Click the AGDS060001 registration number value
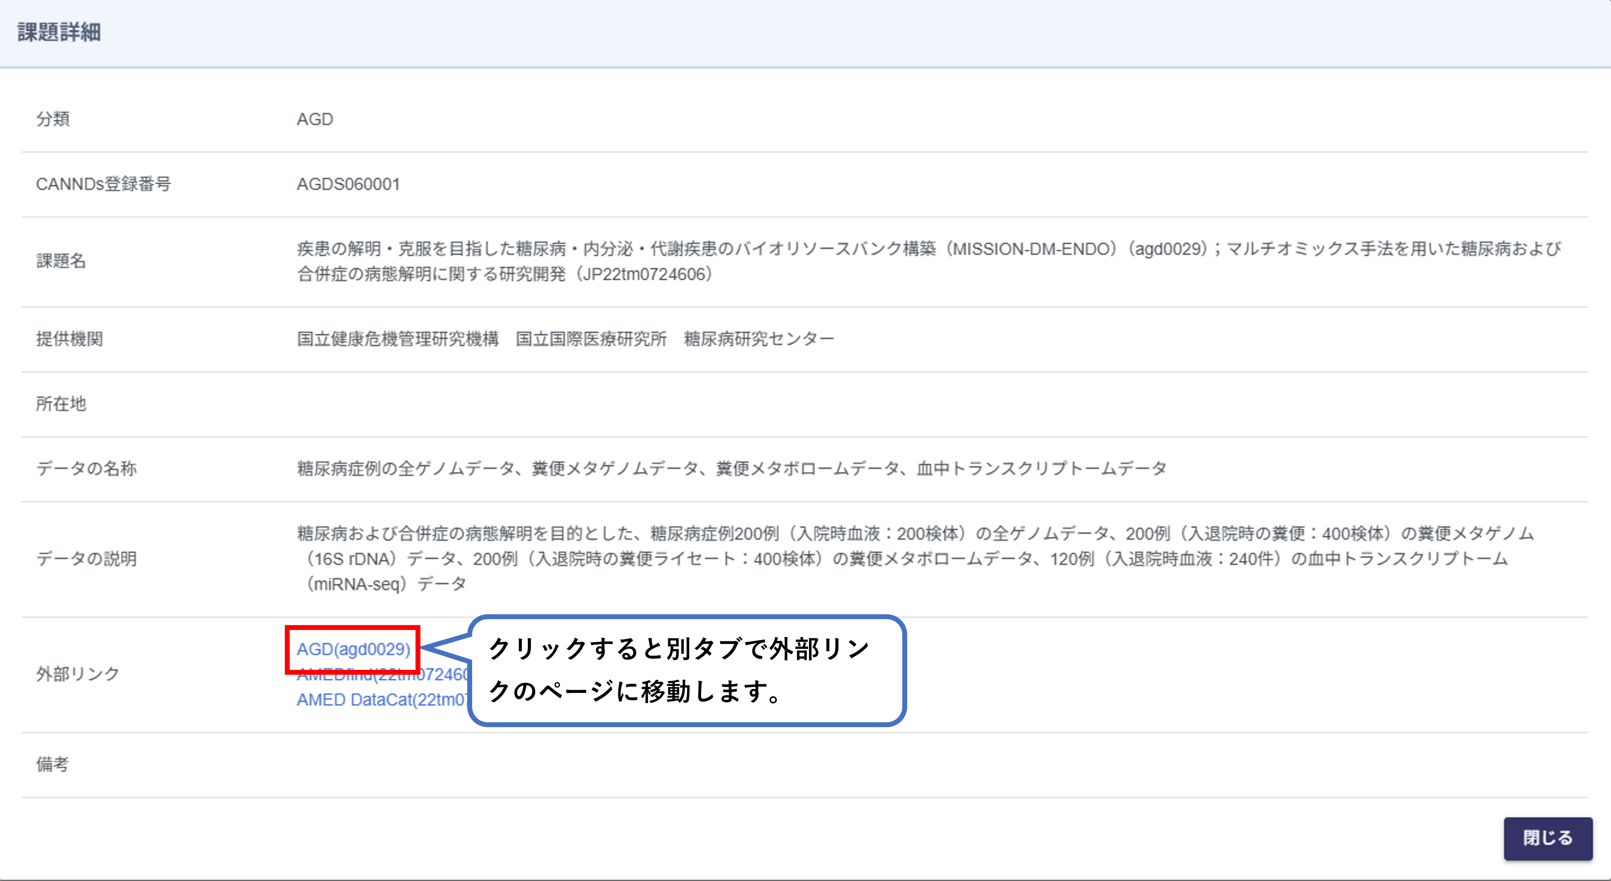 348,184
